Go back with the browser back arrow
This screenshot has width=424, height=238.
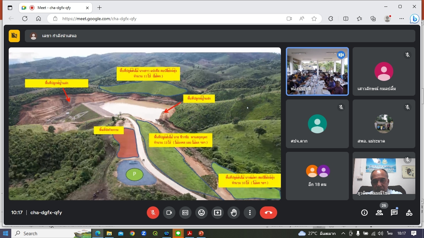pyautogui.click(x=11, y=19)
